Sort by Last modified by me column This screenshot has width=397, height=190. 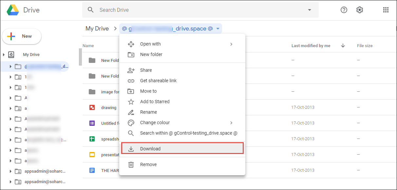click(311, 46)
